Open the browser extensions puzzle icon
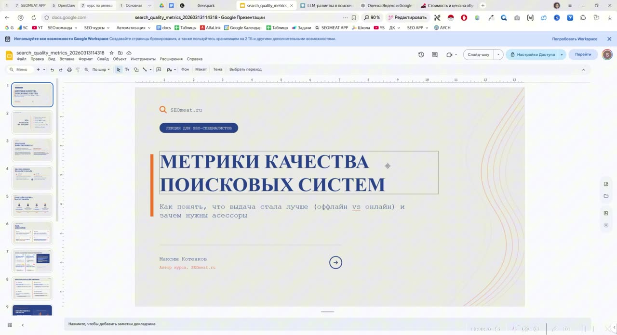Screen dimensions: 617x335 pyautogui.click(x=583, y=17)
